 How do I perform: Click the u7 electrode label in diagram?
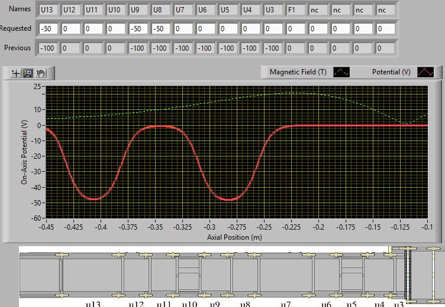pyautogui.click(x=285, y=304)
